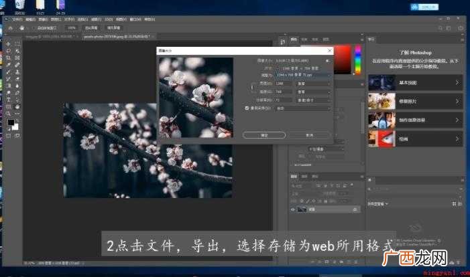This screenshot has height=277, width=470.
Task: Select the Quick Selection tool
Action: coord(17,51)
